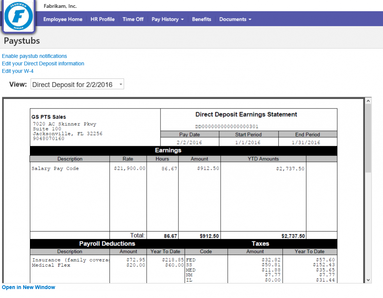383x298 pixels.
Task: Expand the Documents dropdown menu
Action: pos(235,19)
